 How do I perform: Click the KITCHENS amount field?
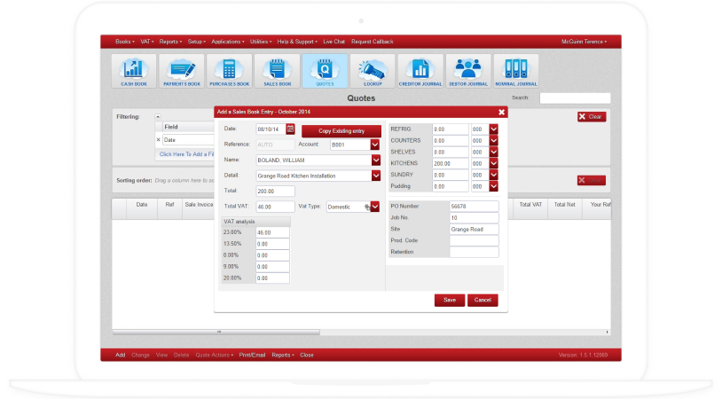tap(451, 163)
